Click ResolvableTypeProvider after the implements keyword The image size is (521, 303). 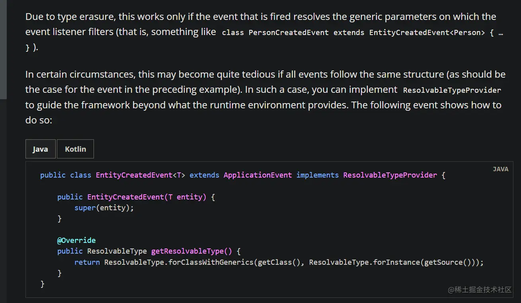click(390, 175)
